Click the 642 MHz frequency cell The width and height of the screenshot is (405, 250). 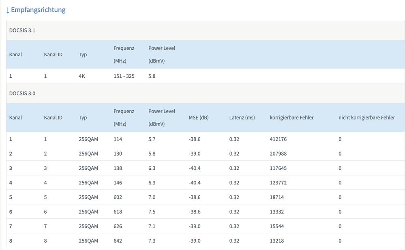[118, 241]
